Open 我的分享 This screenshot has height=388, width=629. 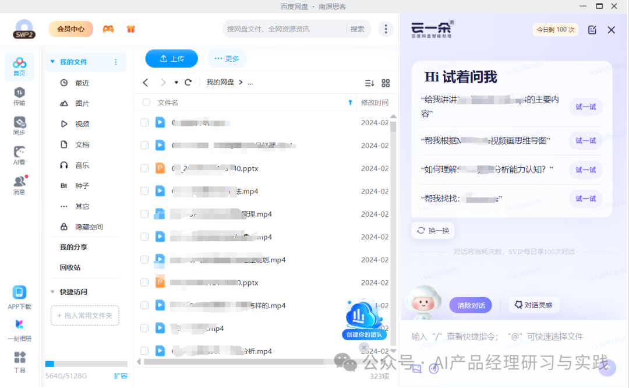coord(73,247)
